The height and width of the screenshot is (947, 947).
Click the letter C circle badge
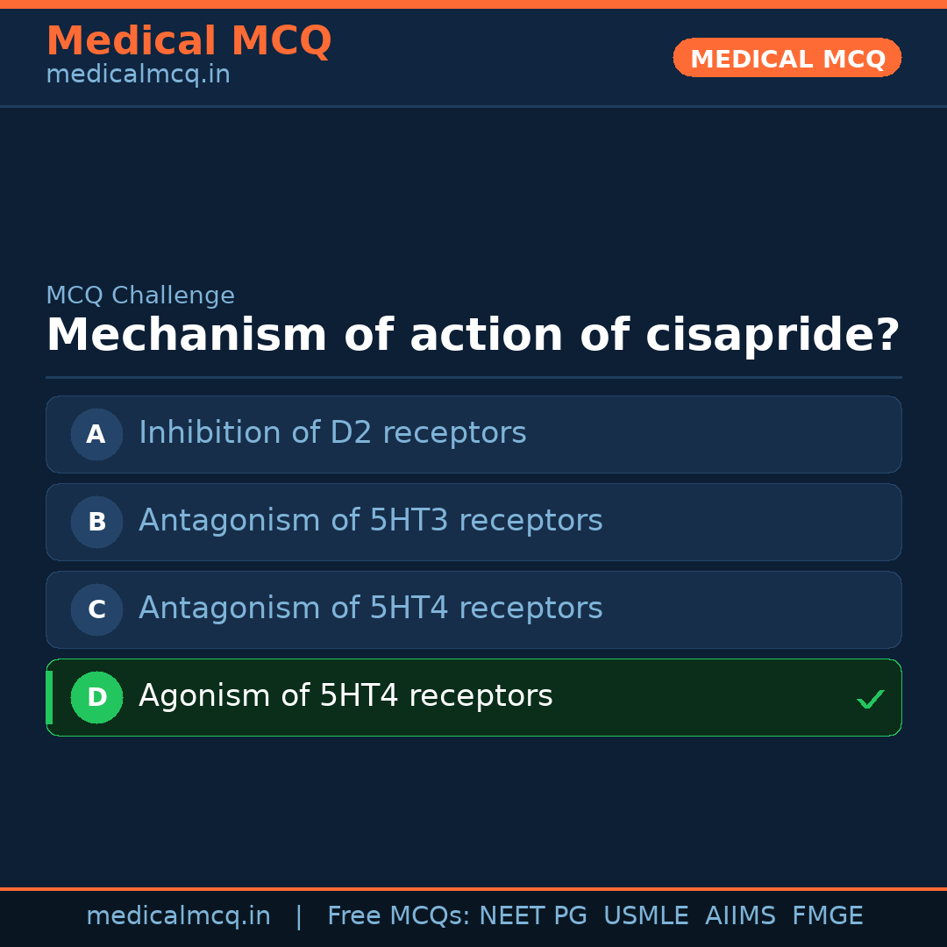[x=96, y=609]
